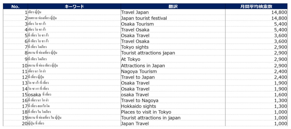Click the Tourist attractions japan cell in row 8
The image size is (291, 129).
click(x=173, y=53)
